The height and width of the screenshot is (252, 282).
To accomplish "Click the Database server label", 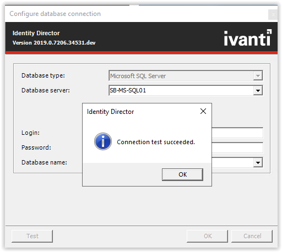I will point(46,90).
